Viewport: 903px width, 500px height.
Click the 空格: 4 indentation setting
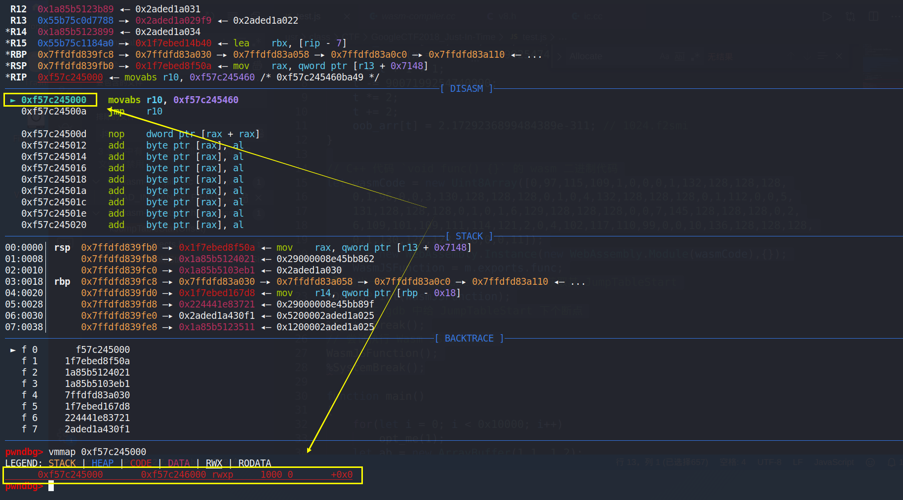[x=733, y=462]
